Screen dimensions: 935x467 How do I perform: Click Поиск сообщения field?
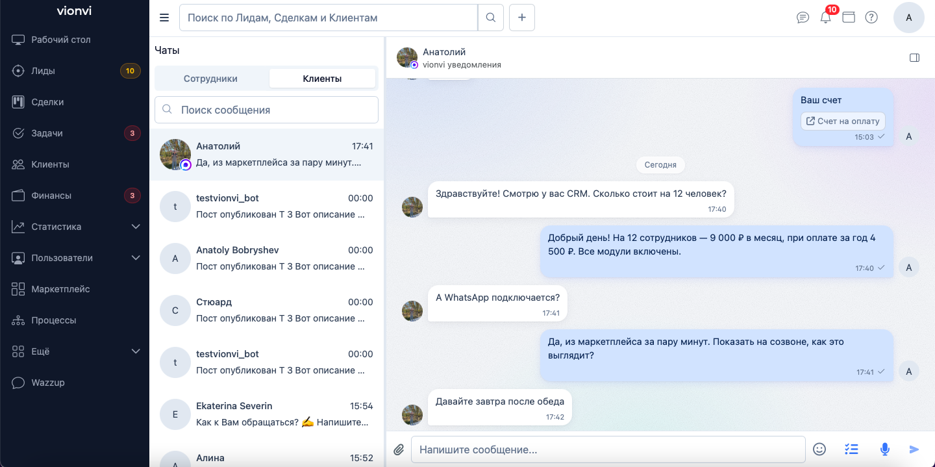266,110
